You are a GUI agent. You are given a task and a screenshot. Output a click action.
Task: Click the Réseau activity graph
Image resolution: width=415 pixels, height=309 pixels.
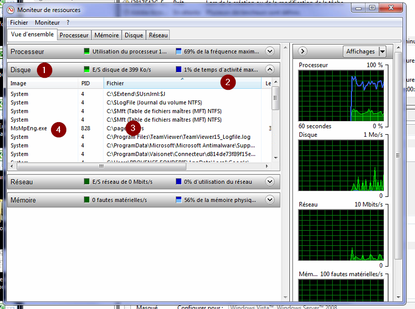341,235
